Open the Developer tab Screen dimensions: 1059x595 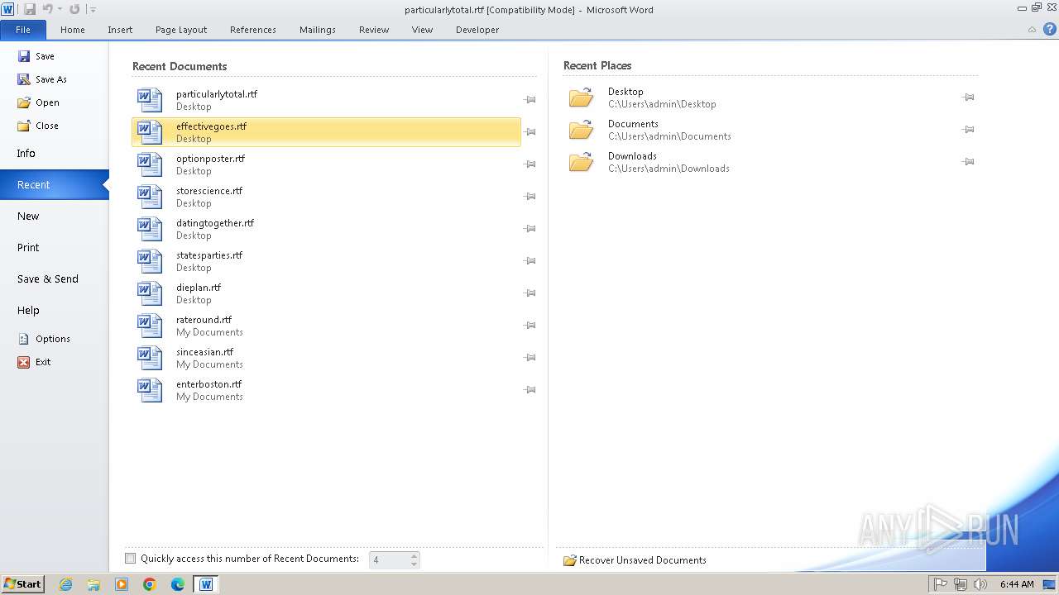(x=477, y=30)
